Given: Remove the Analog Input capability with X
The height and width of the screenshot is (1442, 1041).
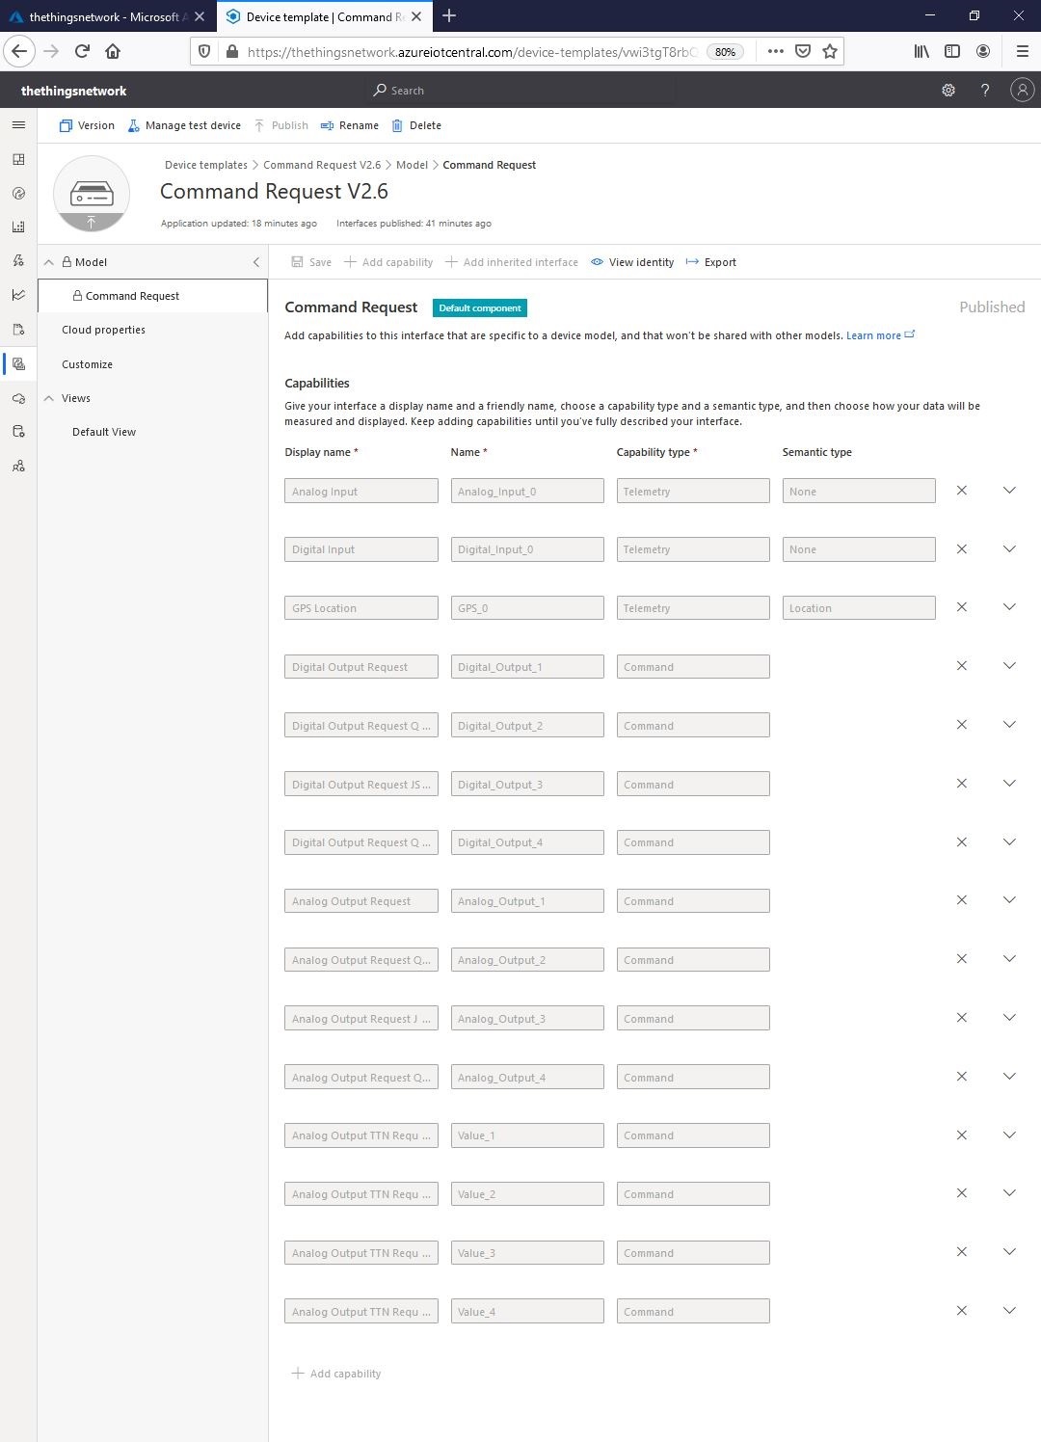Looking at the screenshot, I should (x=961, y=491).
